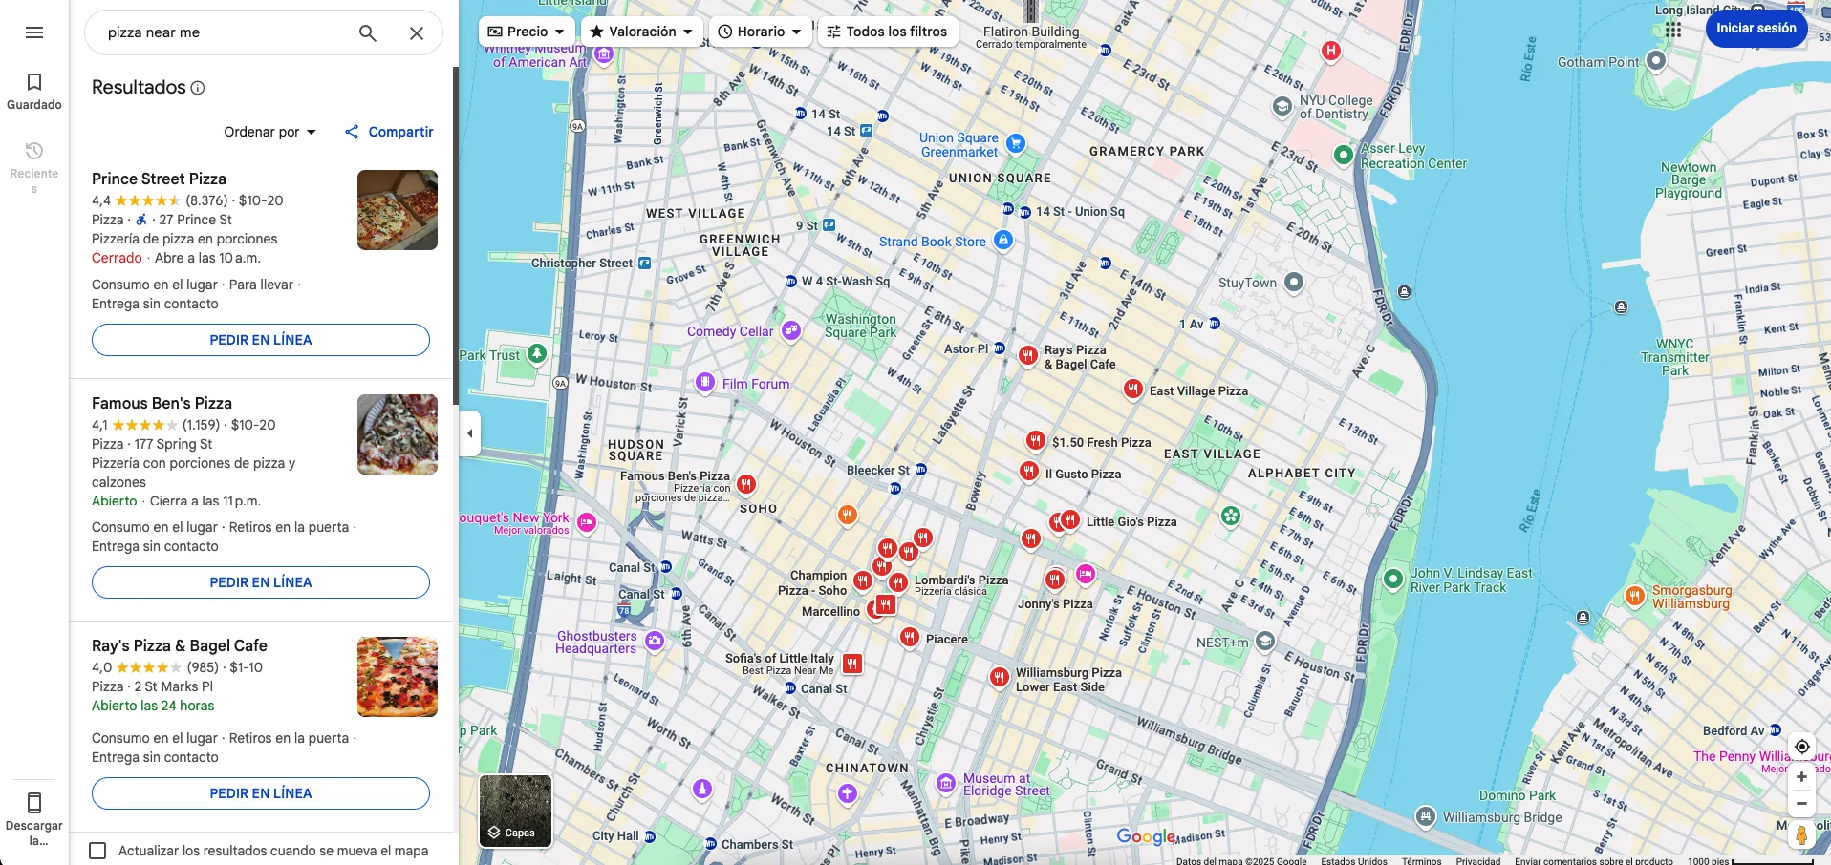Select Sofia's of Little Italy pin

click(x=852, y=663)
